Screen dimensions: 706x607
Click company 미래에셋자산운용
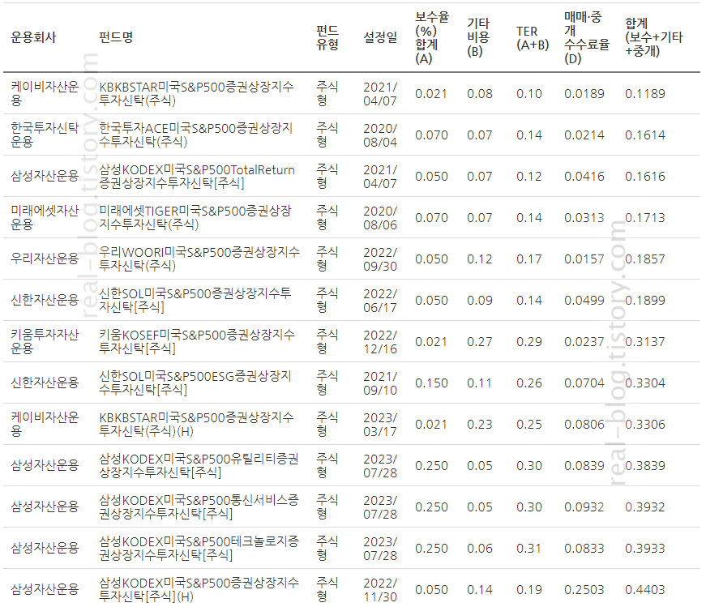click(45, 217)
